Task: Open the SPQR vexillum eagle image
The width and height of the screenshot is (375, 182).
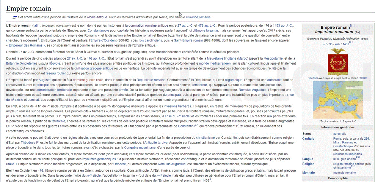Action: tap(337, 62)
